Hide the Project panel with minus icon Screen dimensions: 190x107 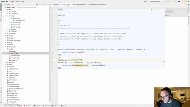click(x=49, y=4)
